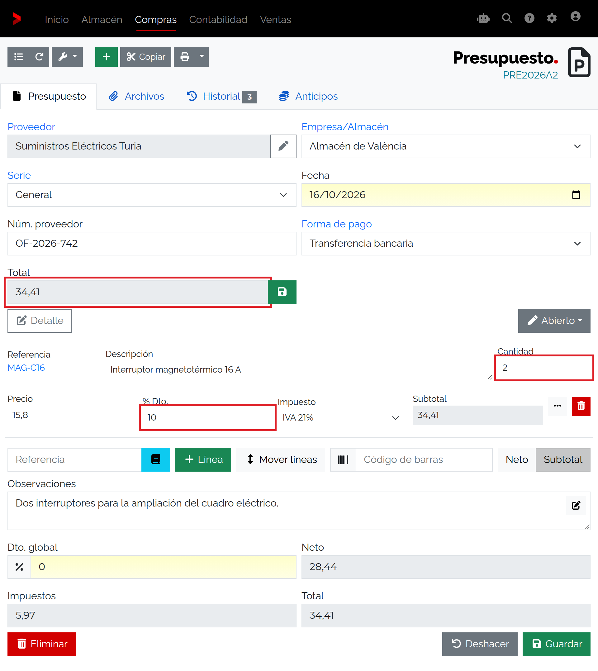Go to Inicio menu
This screenshot has width=598, height=671.
56,20
